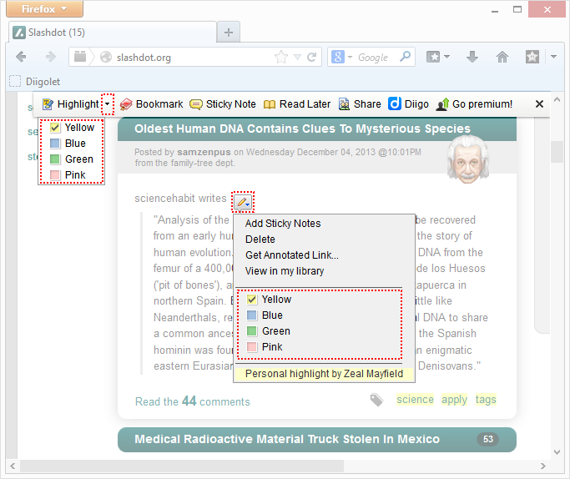Screen dimensions: 570x479
Task: Click the Read Later book icon
Action: click(x=270, y=104)
